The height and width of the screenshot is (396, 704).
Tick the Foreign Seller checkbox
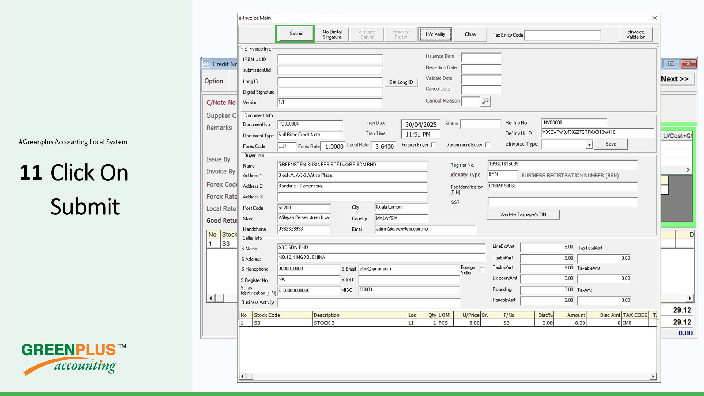tap(482, 270)
